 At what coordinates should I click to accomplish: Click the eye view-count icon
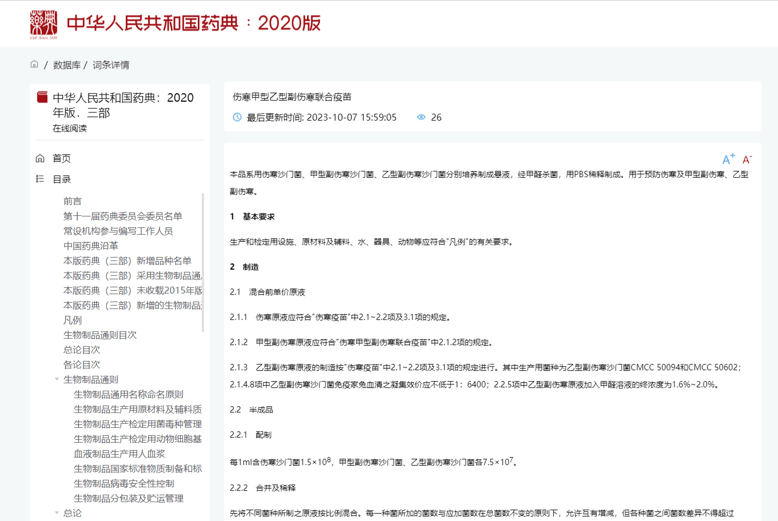(x=421, y=117)
